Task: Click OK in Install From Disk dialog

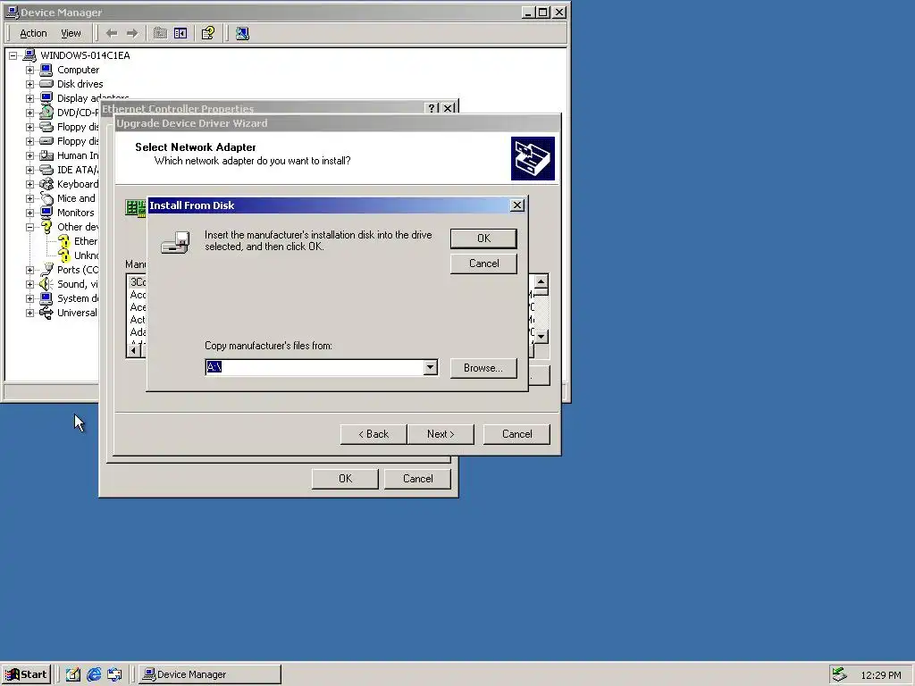Action: click(483, 238)
